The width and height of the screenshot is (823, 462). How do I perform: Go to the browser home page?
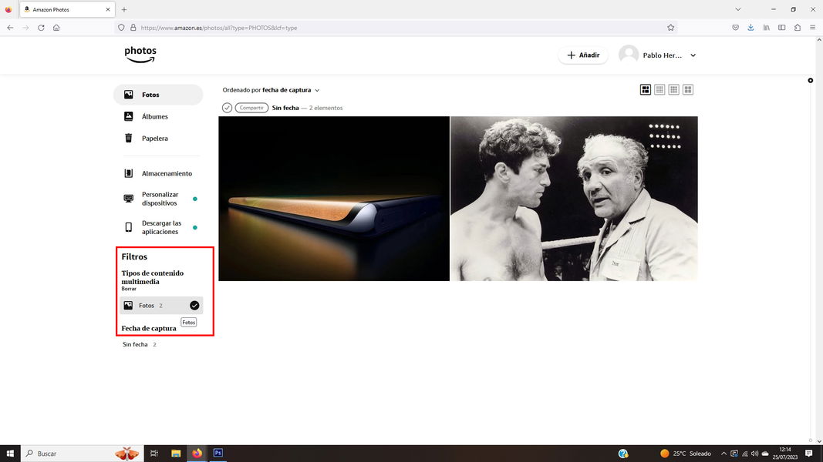[x=56, y=28]
